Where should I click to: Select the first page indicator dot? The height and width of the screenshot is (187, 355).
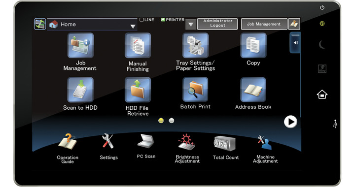161,121
